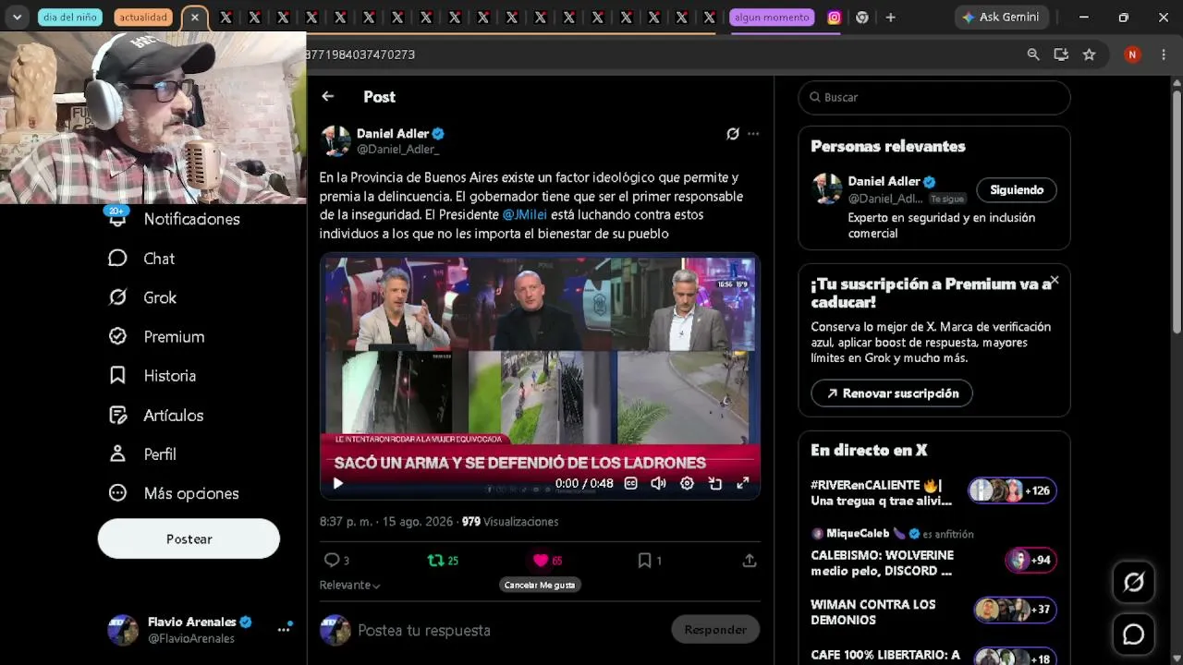Toggle picture-in-picture for the video

click(x=714, y=483)
